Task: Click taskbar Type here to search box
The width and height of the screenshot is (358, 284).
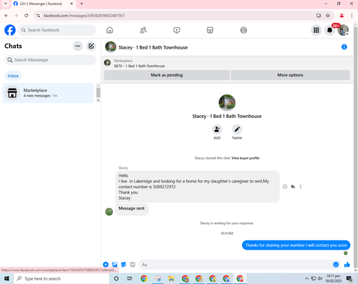Action: pos(62,278)
